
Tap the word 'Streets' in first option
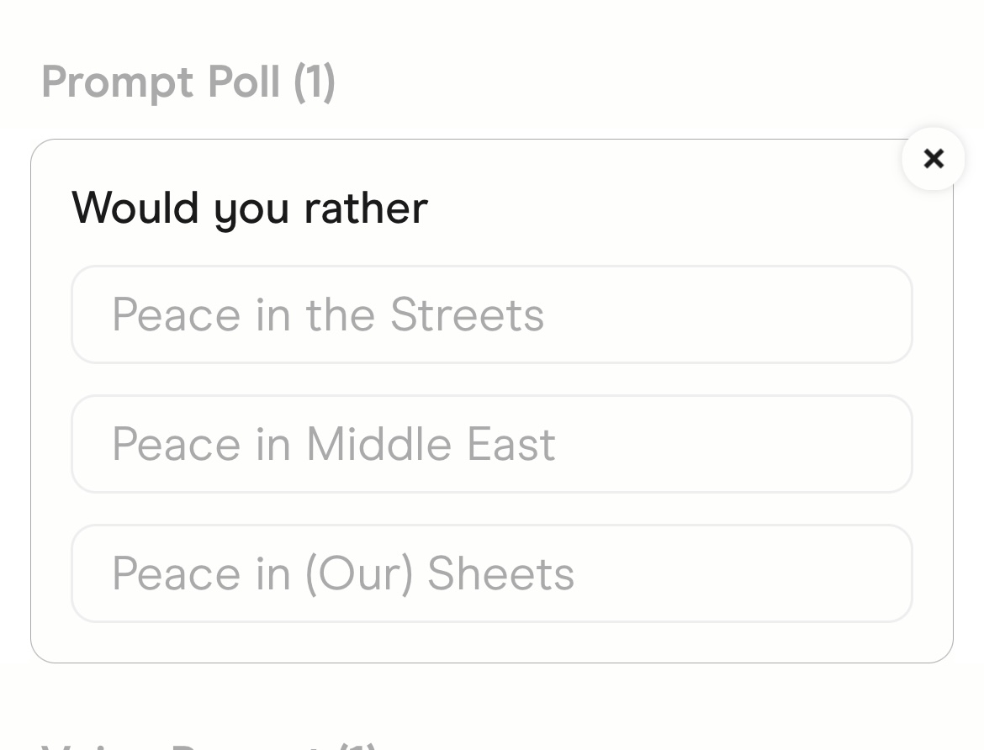[x=467, y=314]
